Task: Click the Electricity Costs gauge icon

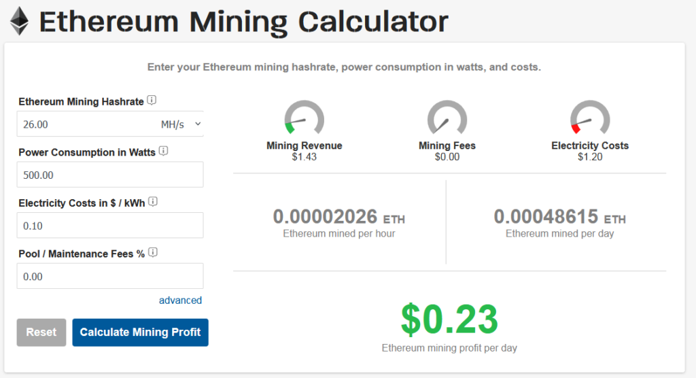Action: click(589, 120)
